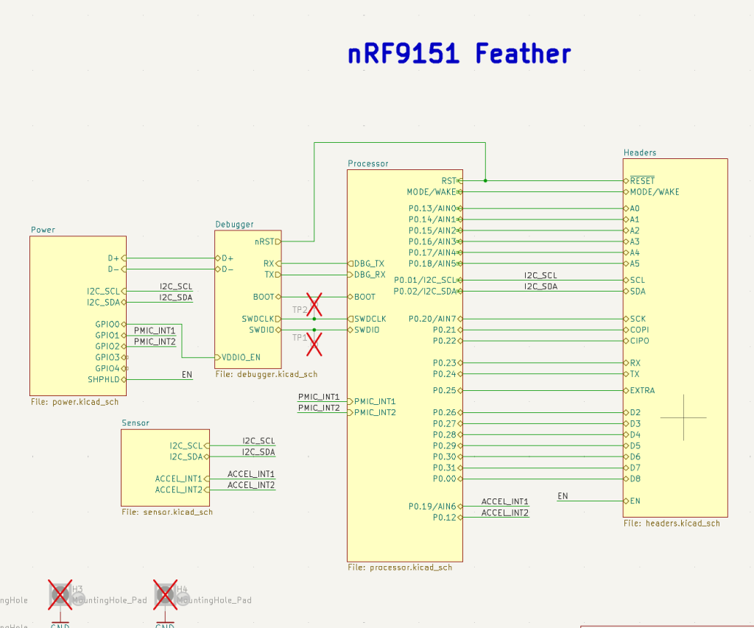Select I2C_SCL pin inside Sensor sheet
This screenshot has width=754, height=628.
tap(189, 445)
